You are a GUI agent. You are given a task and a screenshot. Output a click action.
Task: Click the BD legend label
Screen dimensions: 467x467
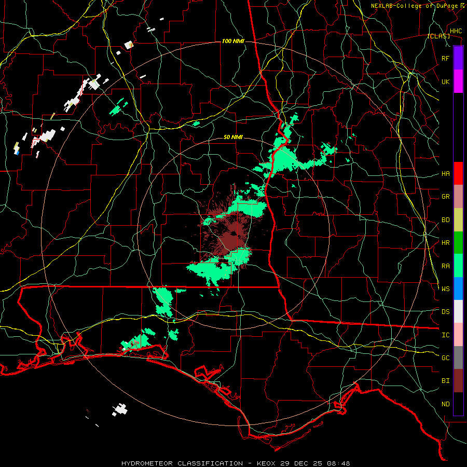[x=446, y=220]
